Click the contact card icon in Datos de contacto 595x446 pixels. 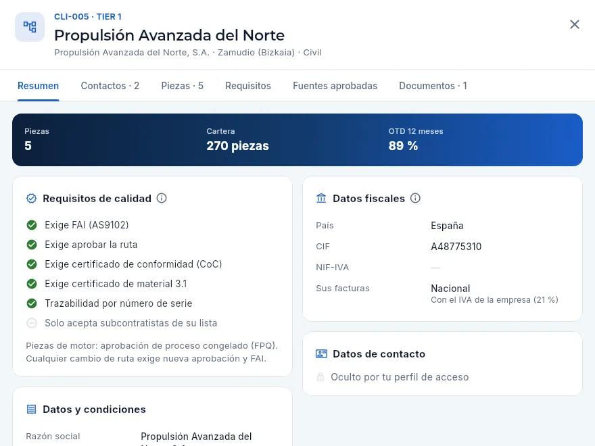(321, 354)
